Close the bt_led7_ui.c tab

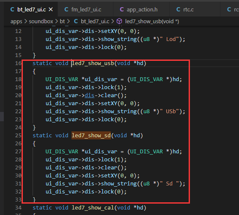(51, 10)
